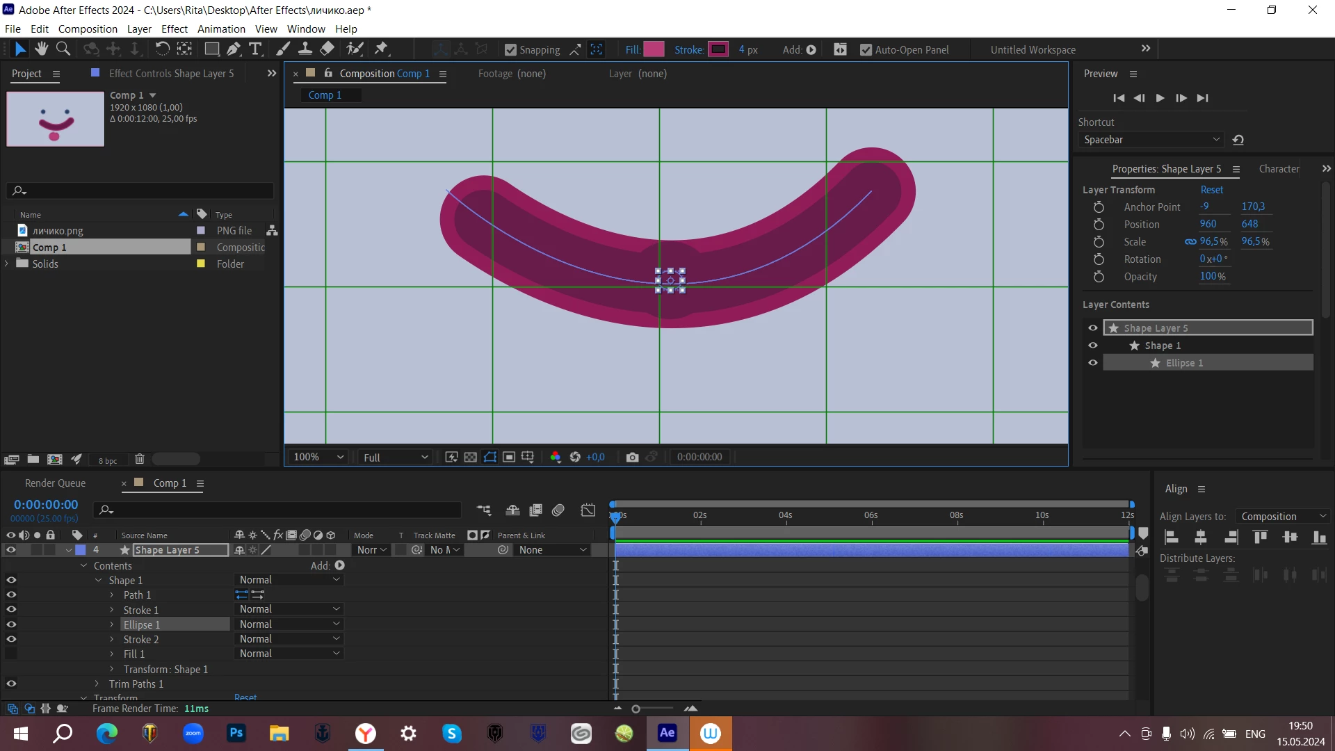The height and width of the screenshot is (751, 1335).
Task: Expand the Solids folder
Action: point(7,264)
